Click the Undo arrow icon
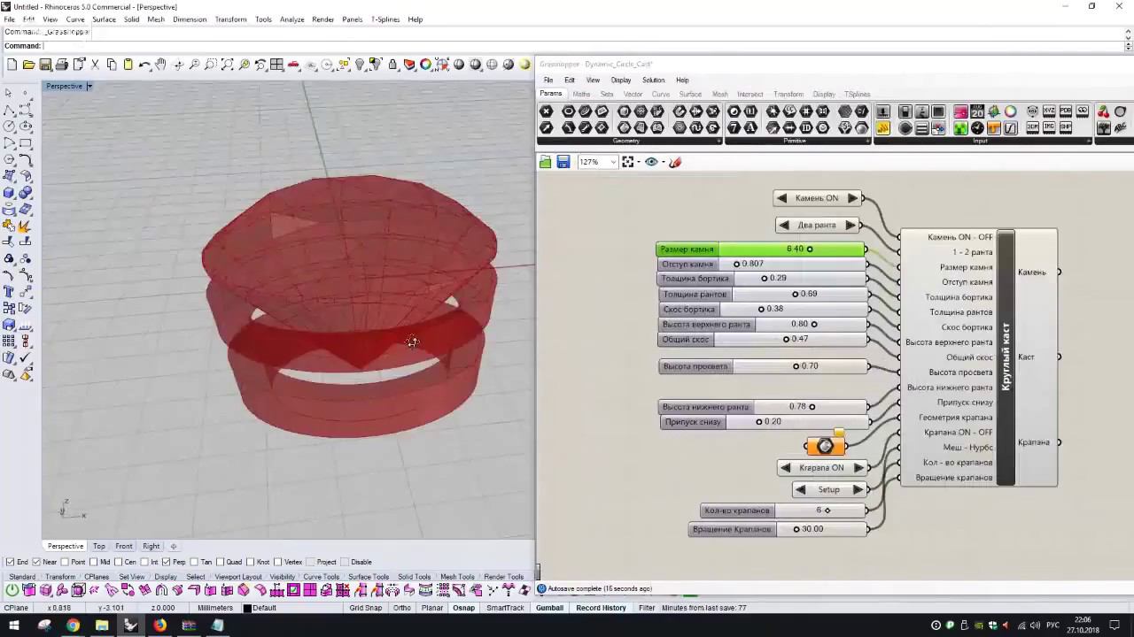Screen dimensions: 1134x637 (x=144, y=65)
